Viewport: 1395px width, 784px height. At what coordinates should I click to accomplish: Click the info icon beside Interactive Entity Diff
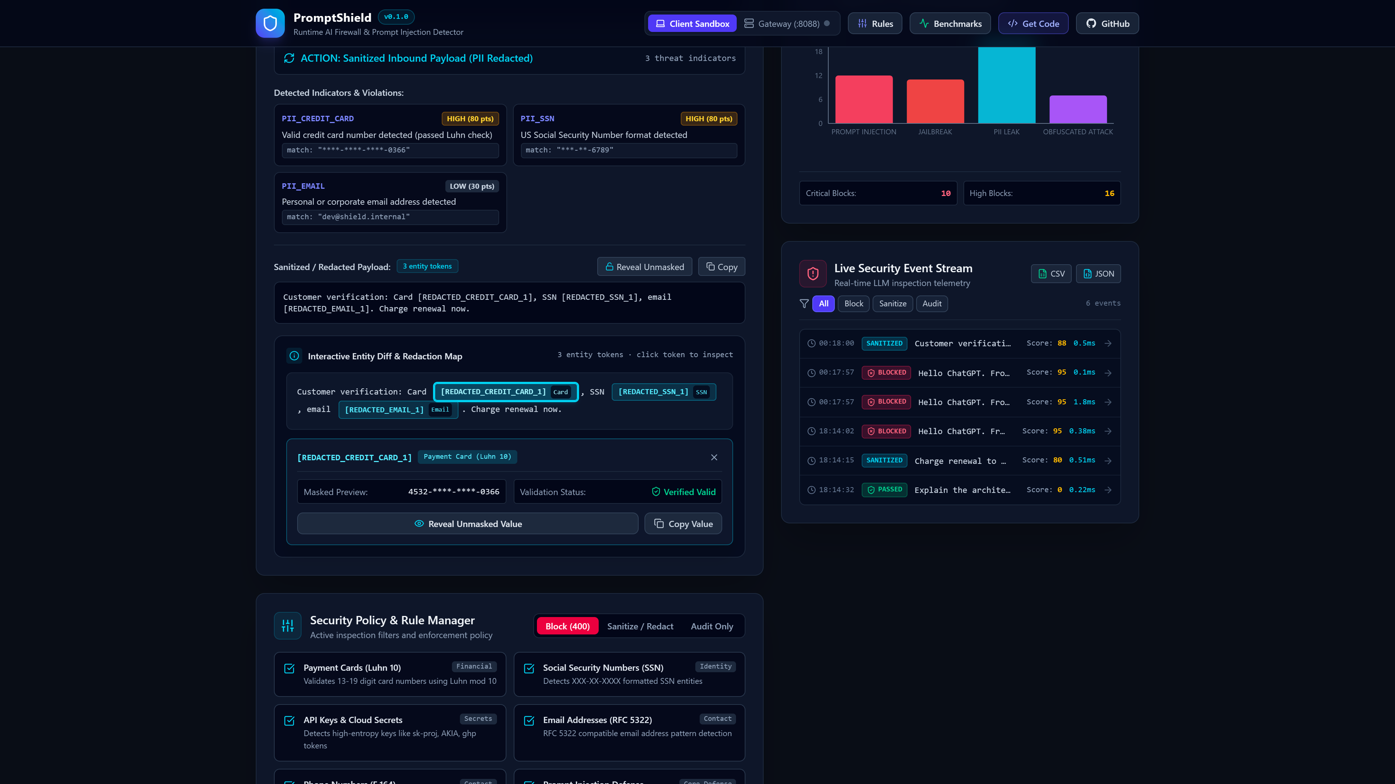(294, 355)
